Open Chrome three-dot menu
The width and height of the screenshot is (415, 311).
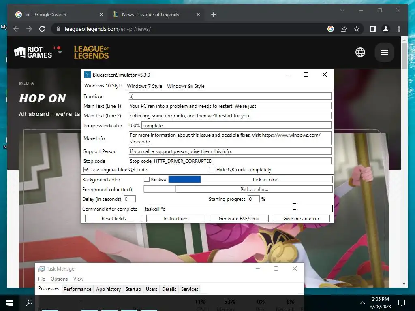point(399,29)
